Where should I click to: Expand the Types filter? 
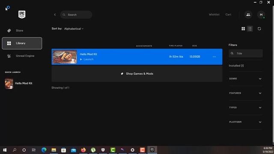pyautogui.click(x=245, y=107)
